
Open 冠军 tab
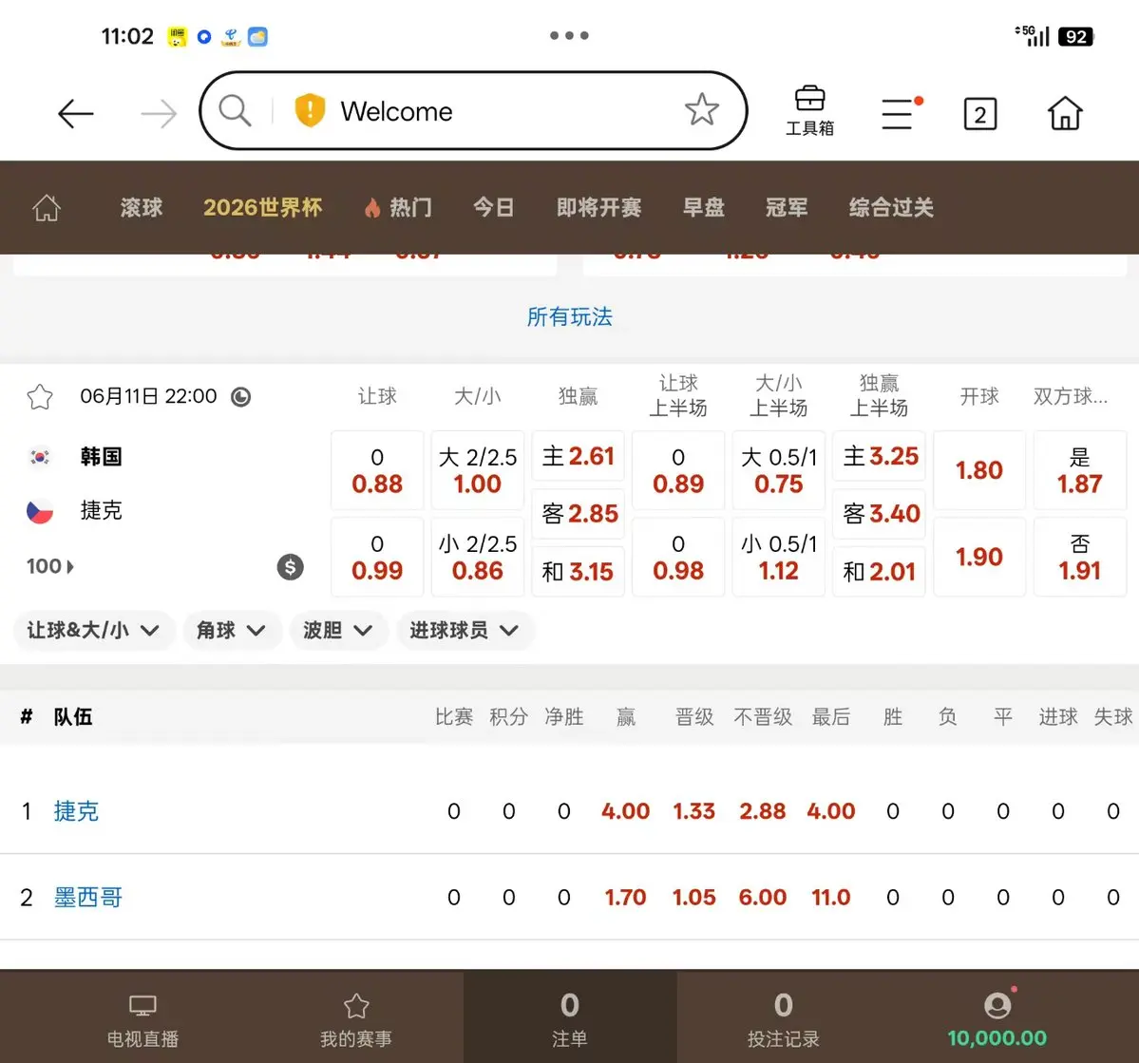(786, 208)
